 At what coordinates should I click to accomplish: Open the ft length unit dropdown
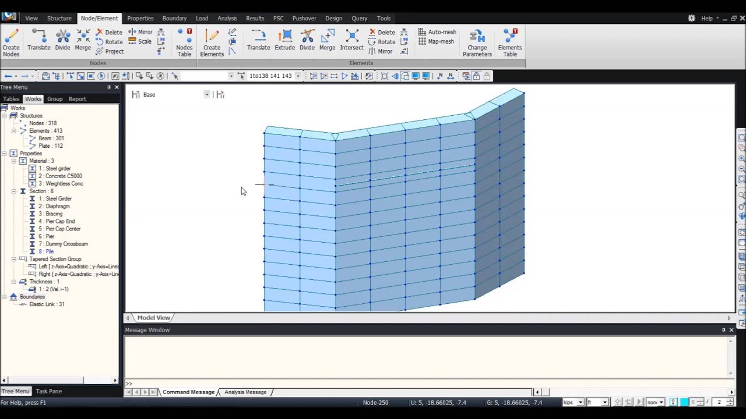(604, 402)
